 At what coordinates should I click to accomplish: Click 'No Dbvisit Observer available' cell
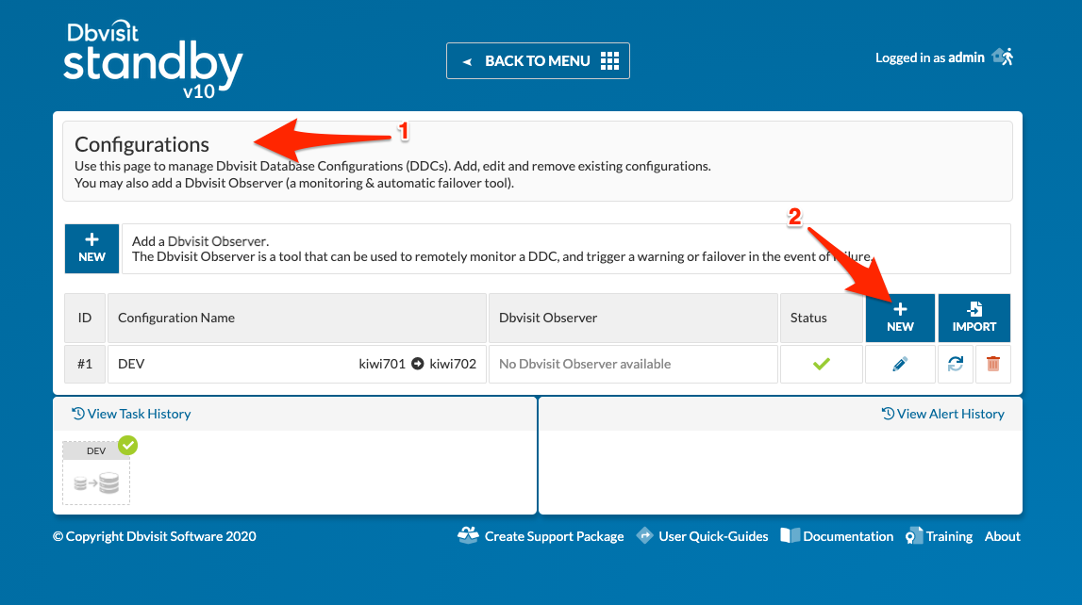click(x=634, y=364)
